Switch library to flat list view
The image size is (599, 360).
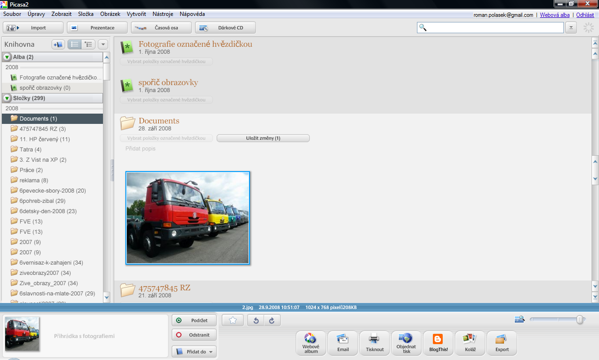(74, 44)
